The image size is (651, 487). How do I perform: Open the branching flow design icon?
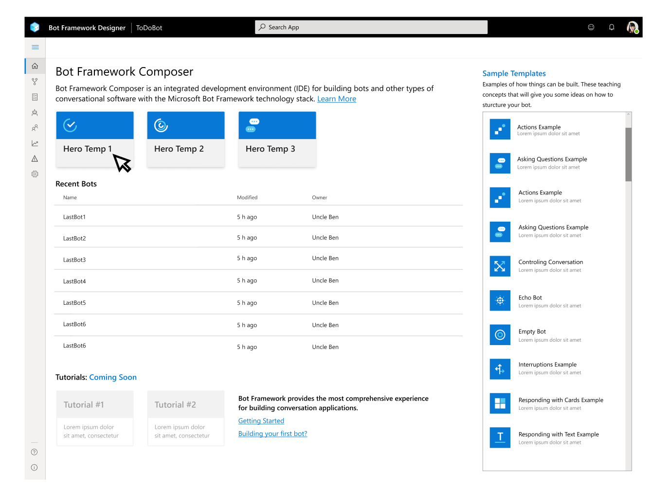(x=35, y=82)
